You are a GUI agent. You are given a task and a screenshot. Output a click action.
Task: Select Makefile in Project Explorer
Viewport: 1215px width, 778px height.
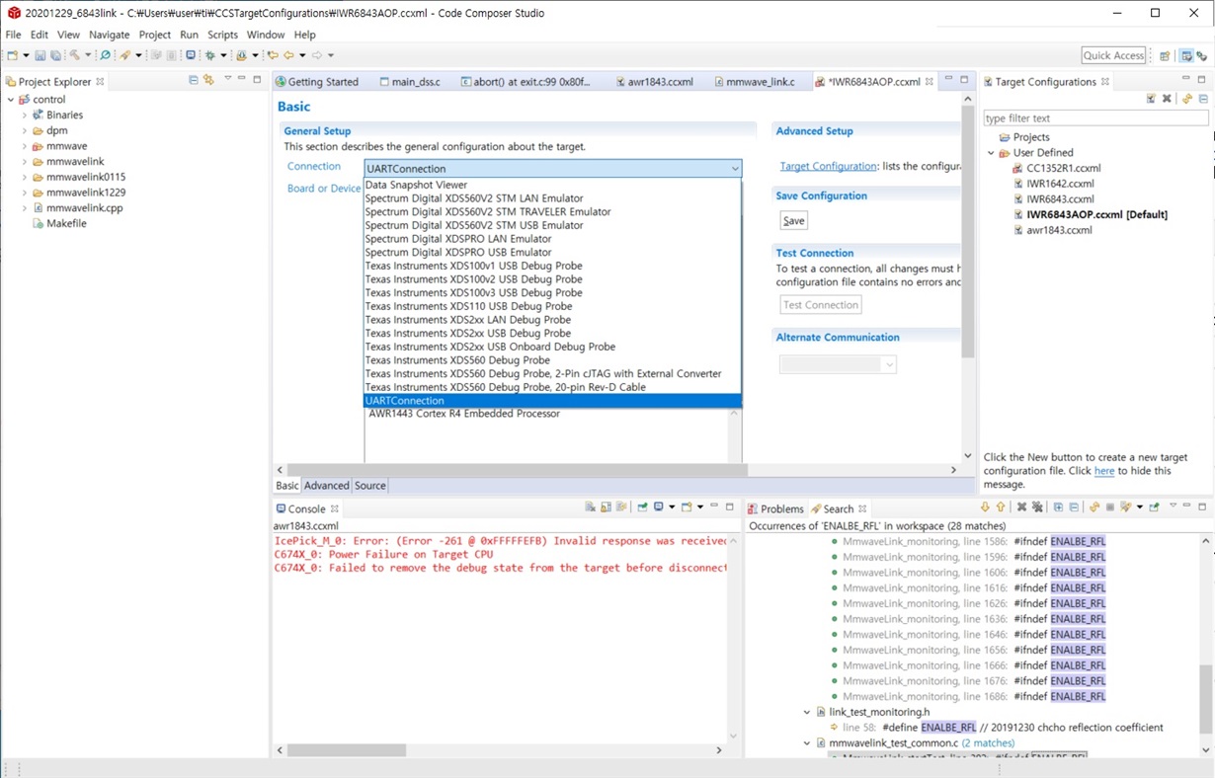(x=66, y=224)
